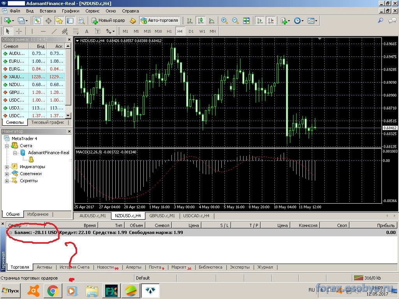Viewport: 399px width, 299px height.
Task: Open the Журнал terminal tab
Action: (x=265, y=267)
